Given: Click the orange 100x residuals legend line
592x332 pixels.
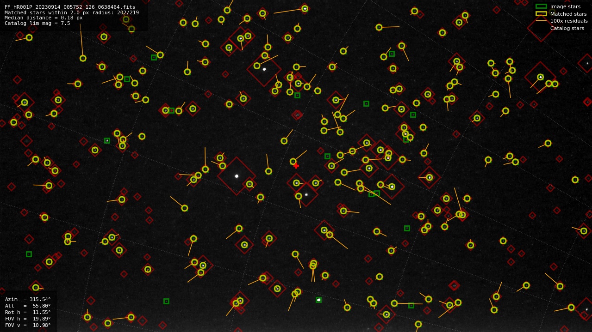Looking at the screenshot, I should tap(541, 21).
